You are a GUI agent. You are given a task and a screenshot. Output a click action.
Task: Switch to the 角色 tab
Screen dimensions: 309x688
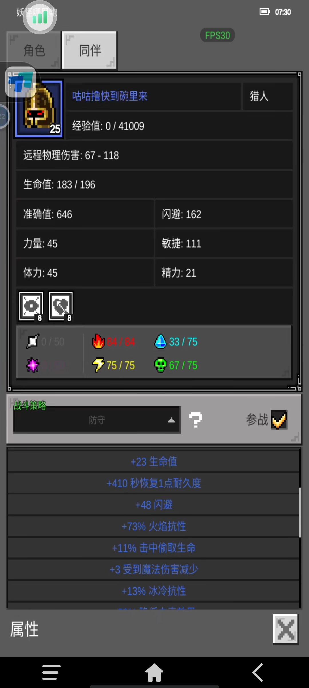(34, 50)
